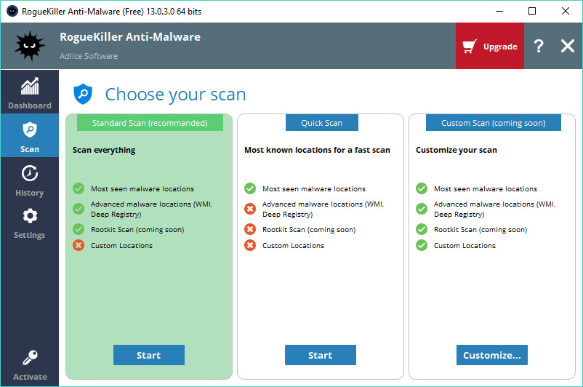
Task: Click the blue shield magnifier icon beside heading
Action: coord(83,94)
